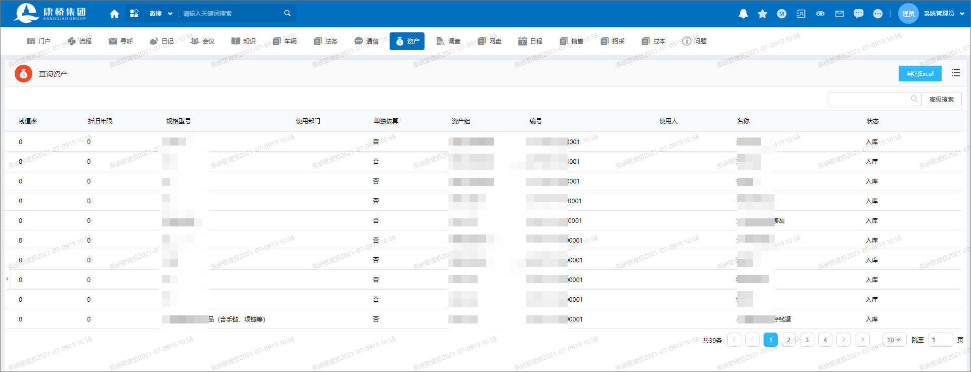Expand the 微搜 search type dropdown
971x372 pixels.
(161, 14)
